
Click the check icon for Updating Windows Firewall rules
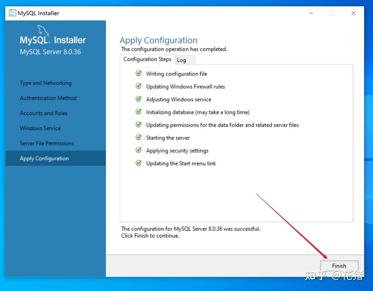tap(139, 86)
